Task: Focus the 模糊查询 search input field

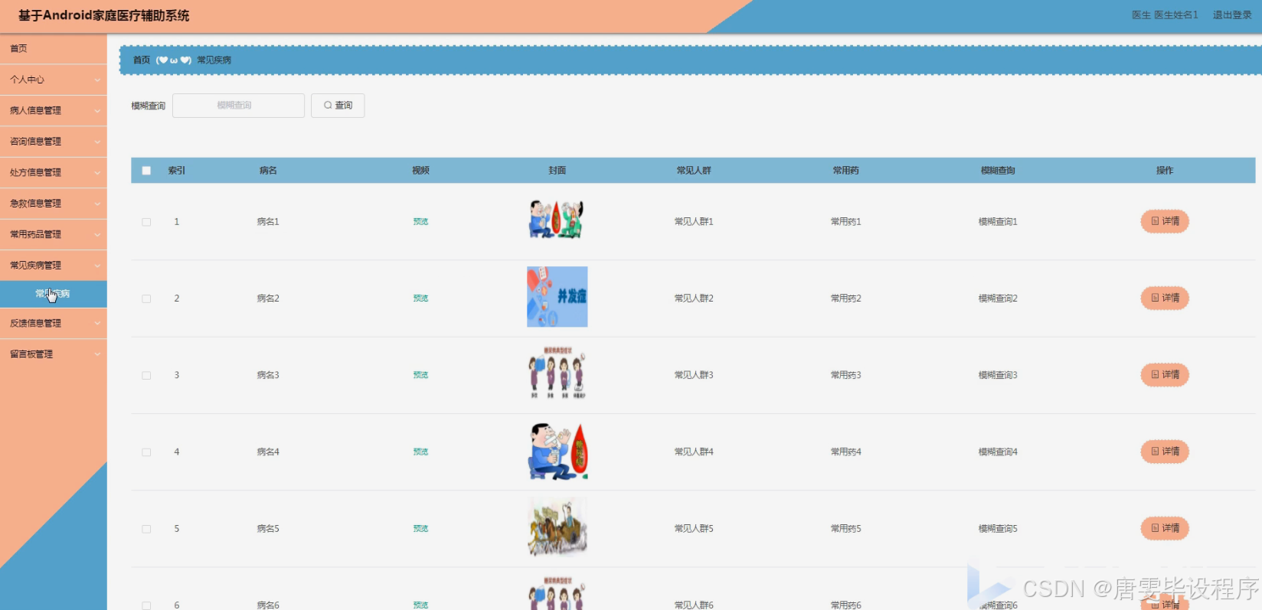Action: (x=238, y=106)
